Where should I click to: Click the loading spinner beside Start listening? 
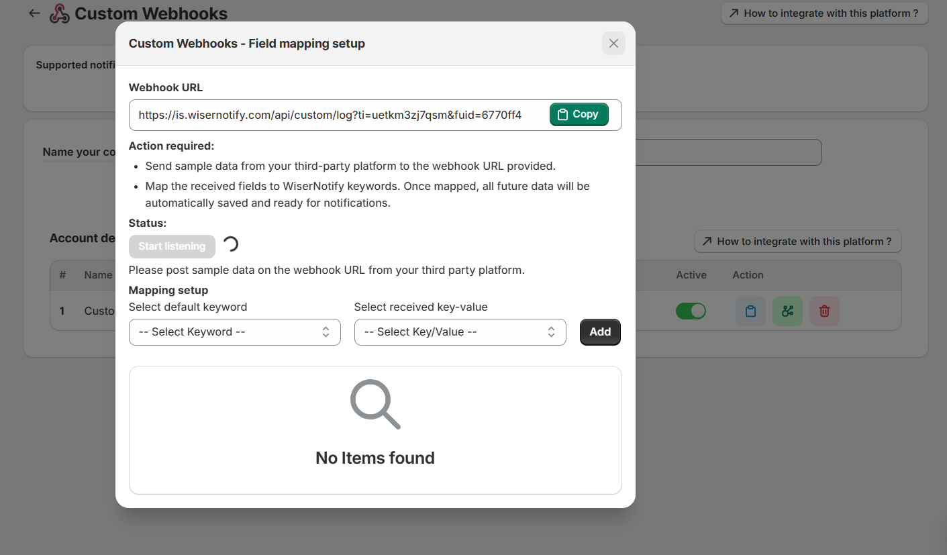[230, 244]
